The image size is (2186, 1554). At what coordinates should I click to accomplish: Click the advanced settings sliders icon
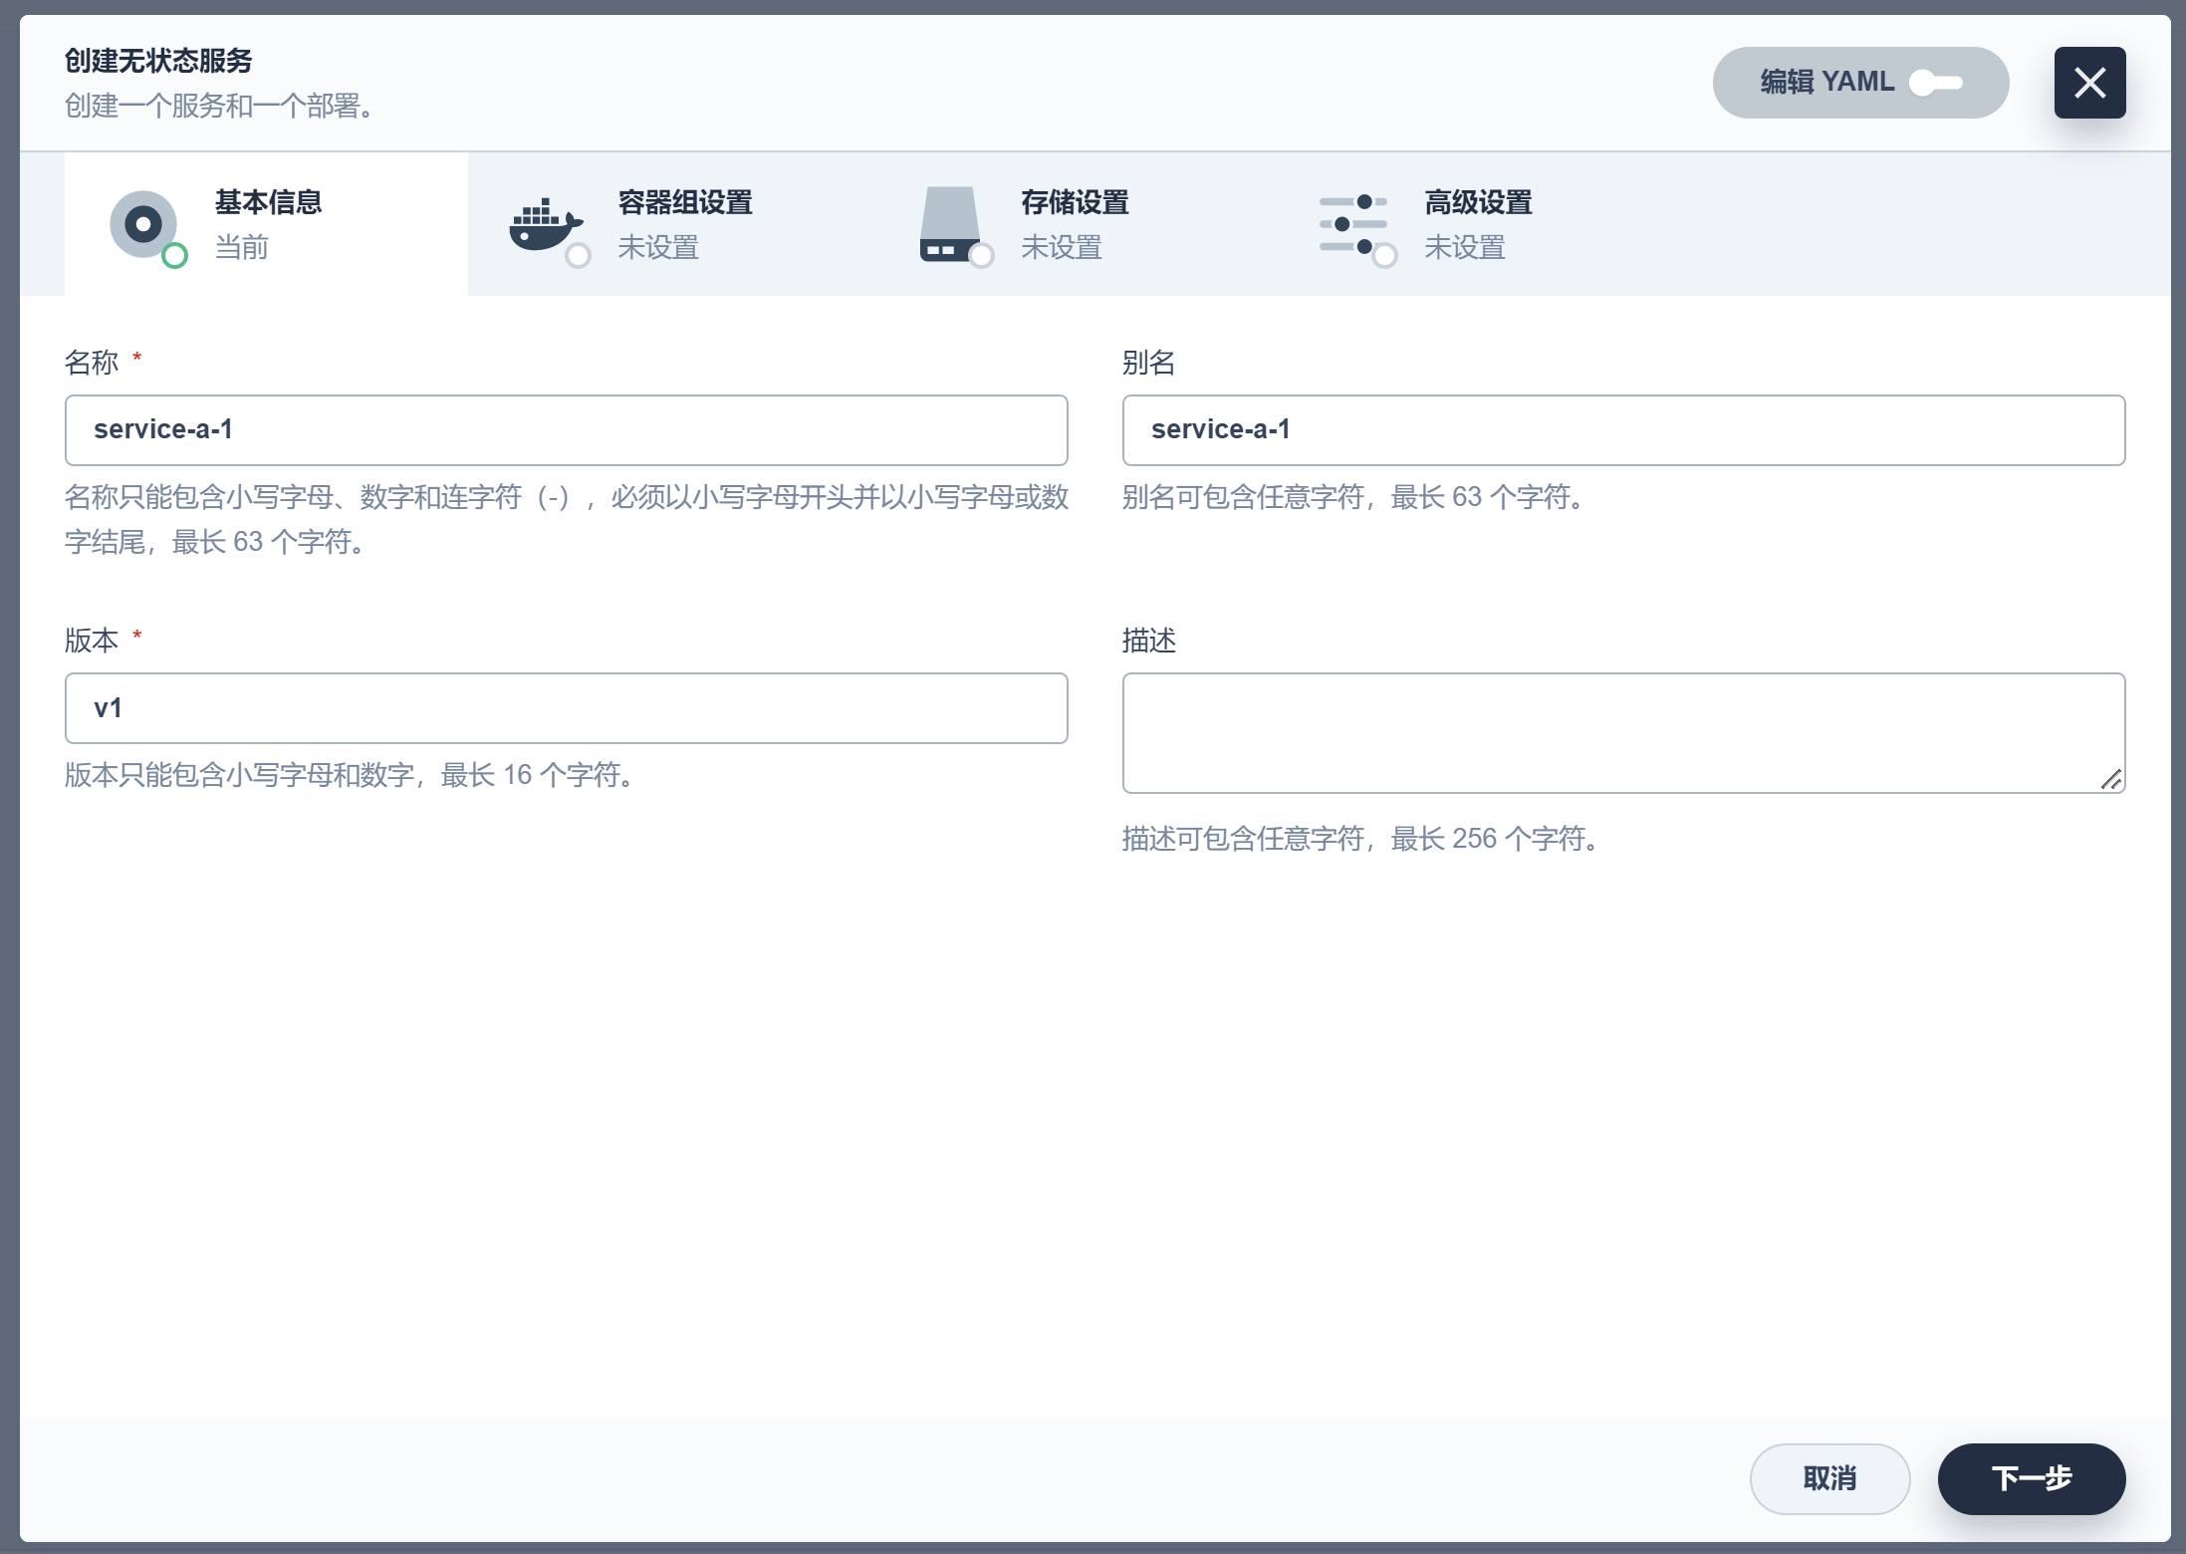click(x=1351, y=224)
